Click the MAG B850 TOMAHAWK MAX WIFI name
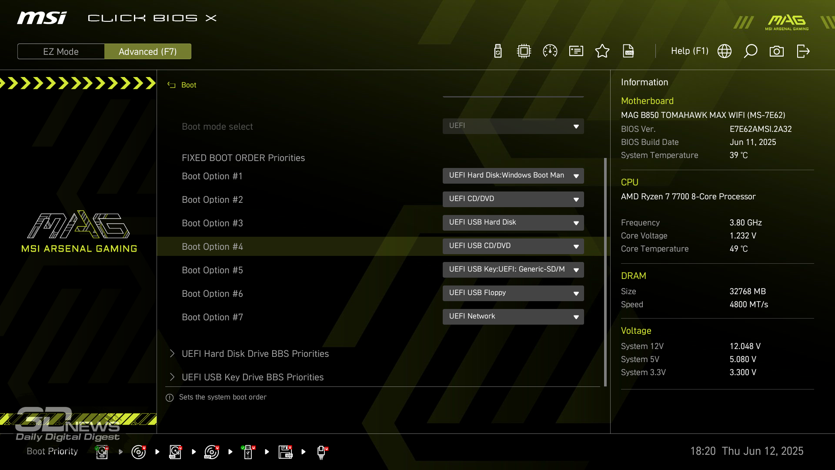835x470 pixels. tap(703, 115)
